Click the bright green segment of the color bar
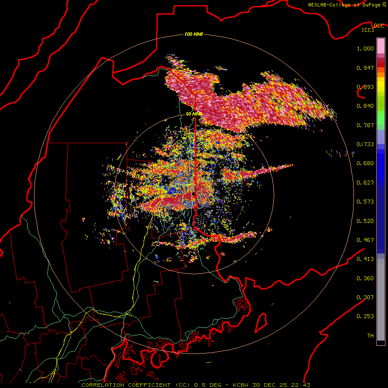The height and width of the screenshot is (388, 388). coord(381,118)
